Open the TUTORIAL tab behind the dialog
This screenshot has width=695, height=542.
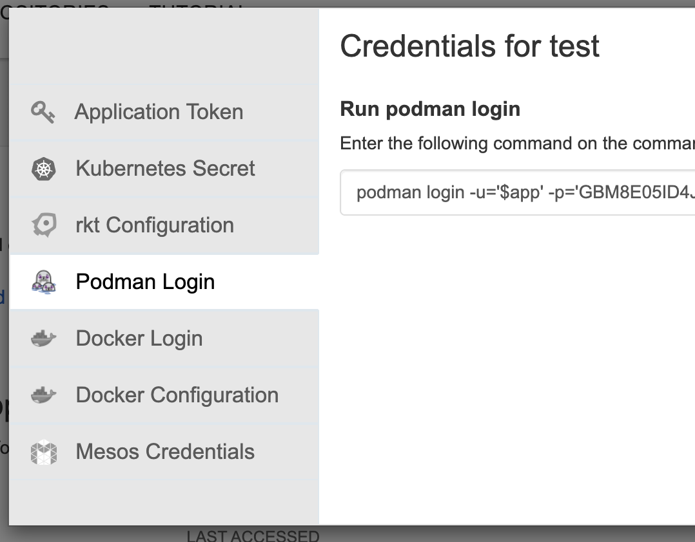coord(197,5)
